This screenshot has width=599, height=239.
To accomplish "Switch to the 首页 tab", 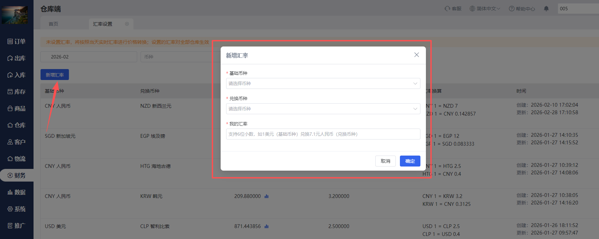I will [53, 24].
